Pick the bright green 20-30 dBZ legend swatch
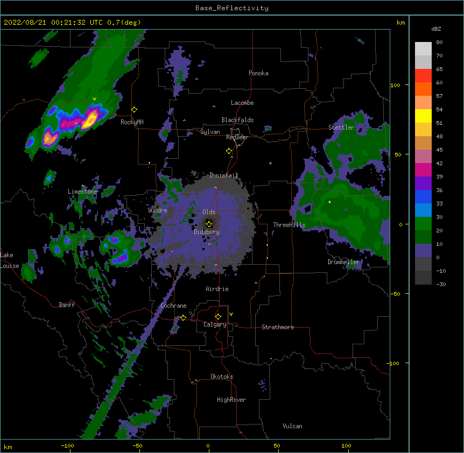 coord(423,224)
